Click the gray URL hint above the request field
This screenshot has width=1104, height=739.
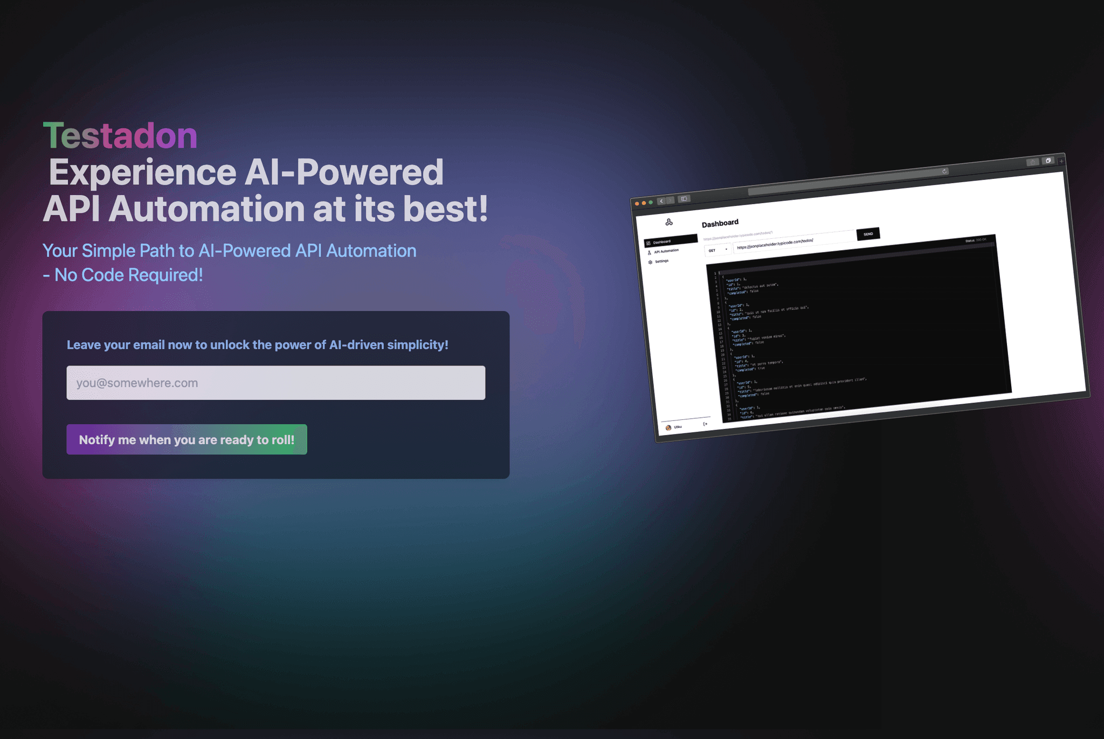coord(737,236)
